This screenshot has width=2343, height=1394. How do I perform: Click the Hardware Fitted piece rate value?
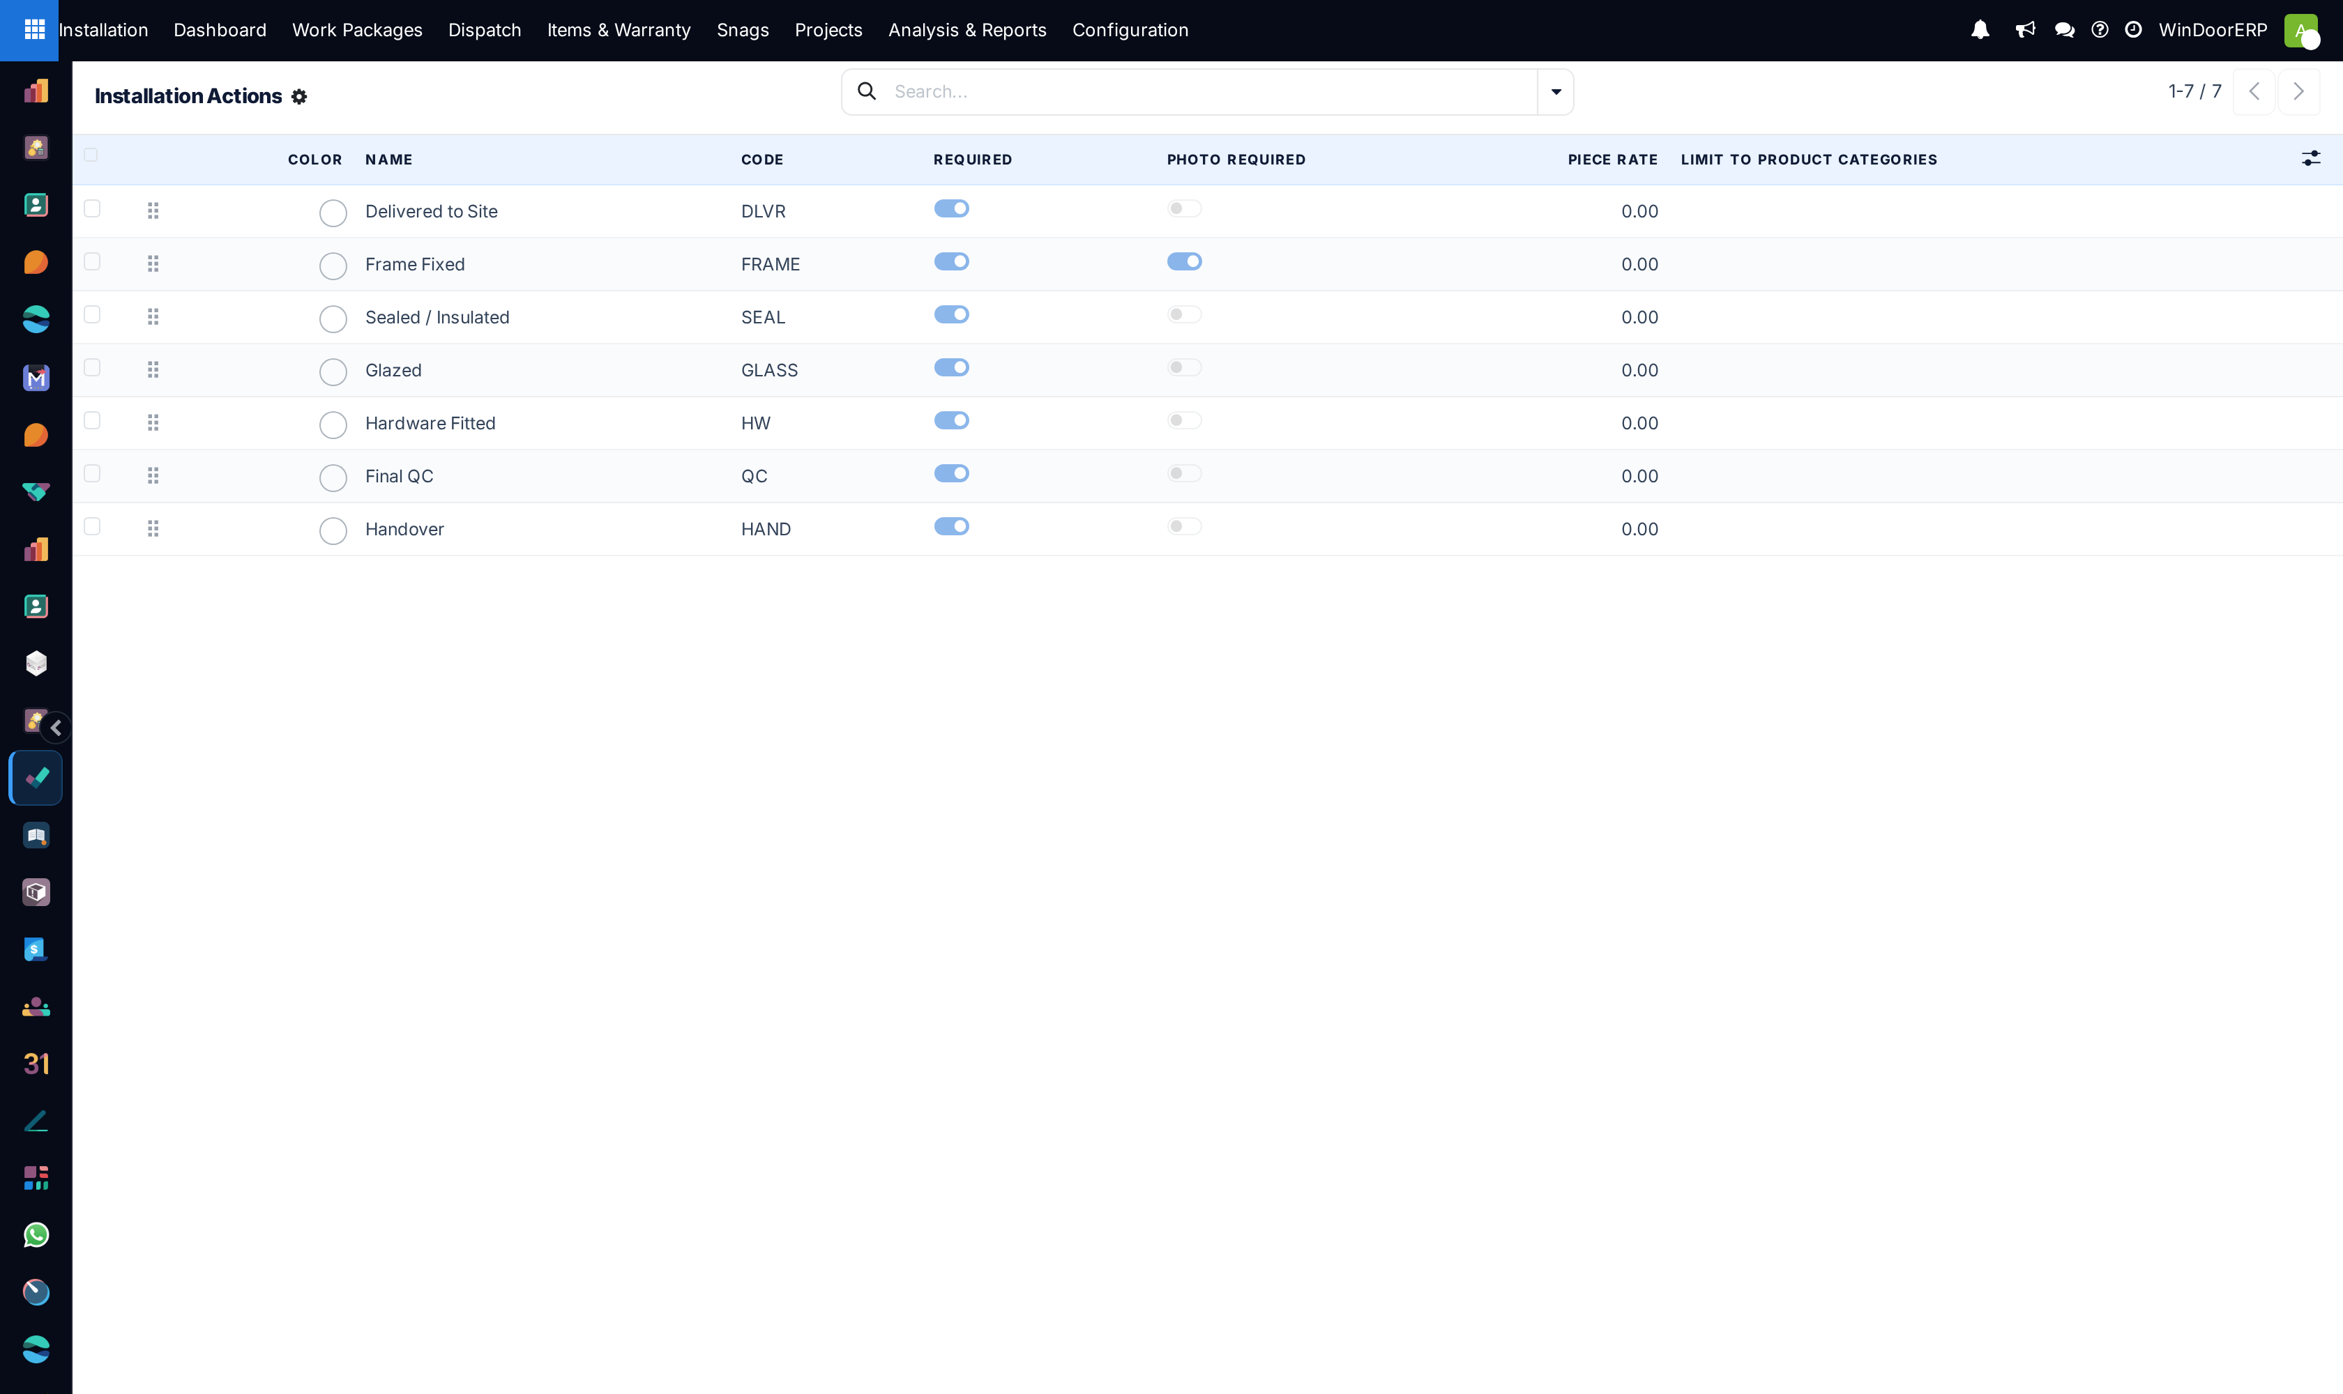[x=1640, y=422]
